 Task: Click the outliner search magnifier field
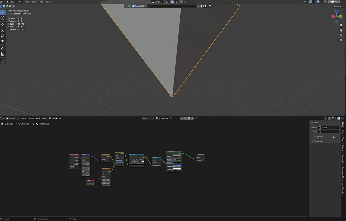(x=172, y=6)
